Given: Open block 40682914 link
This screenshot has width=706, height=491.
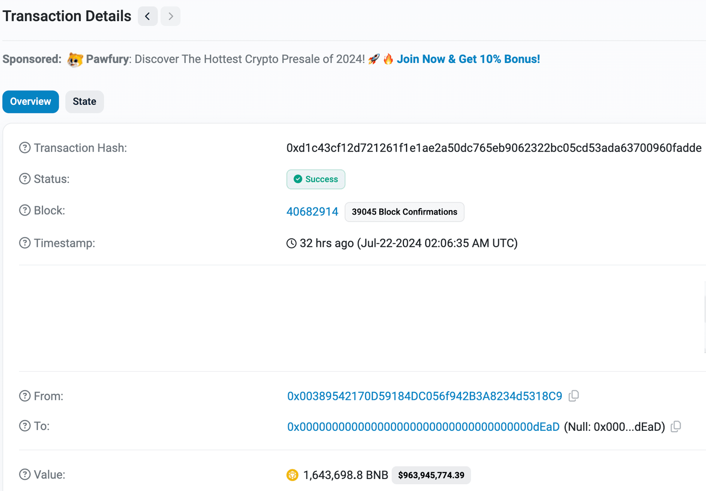Looking at the screenshot, I should click(312, 211).
